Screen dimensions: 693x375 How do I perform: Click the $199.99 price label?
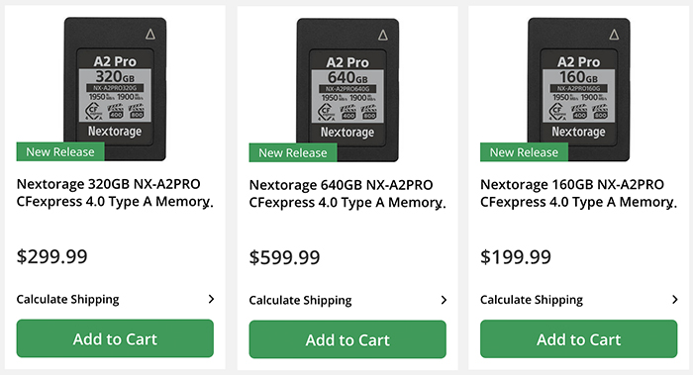coord(516,256)
